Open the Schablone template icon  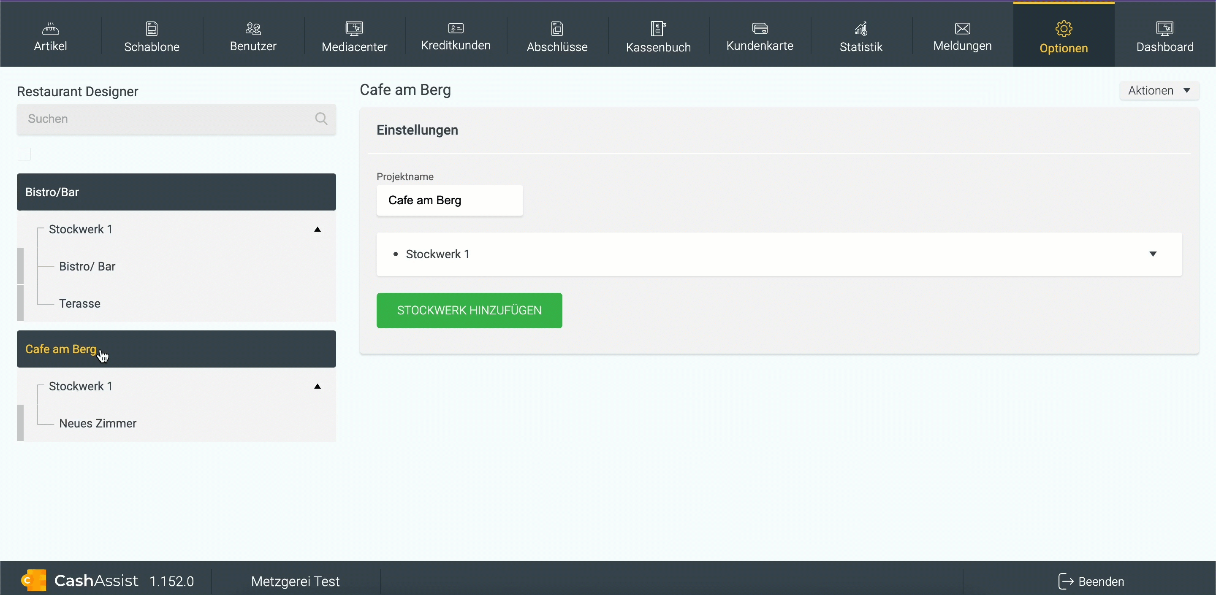(152, 29)
